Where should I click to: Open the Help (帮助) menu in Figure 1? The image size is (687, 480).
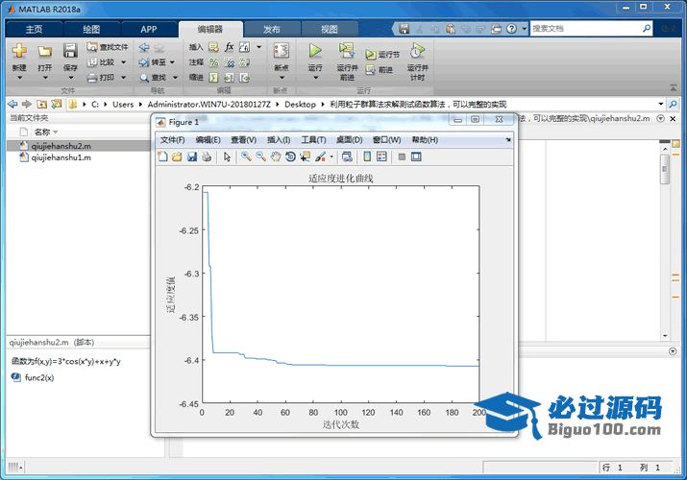click(x=425, y=140)
